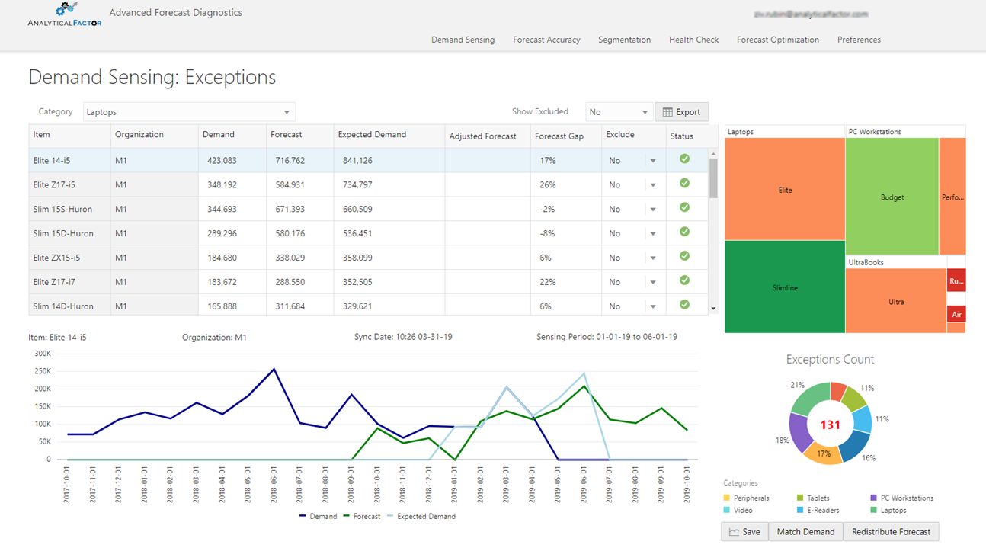Go to the Health Check menu
Image resolution: width=986 pixels, height=548 pixels.
693,40
